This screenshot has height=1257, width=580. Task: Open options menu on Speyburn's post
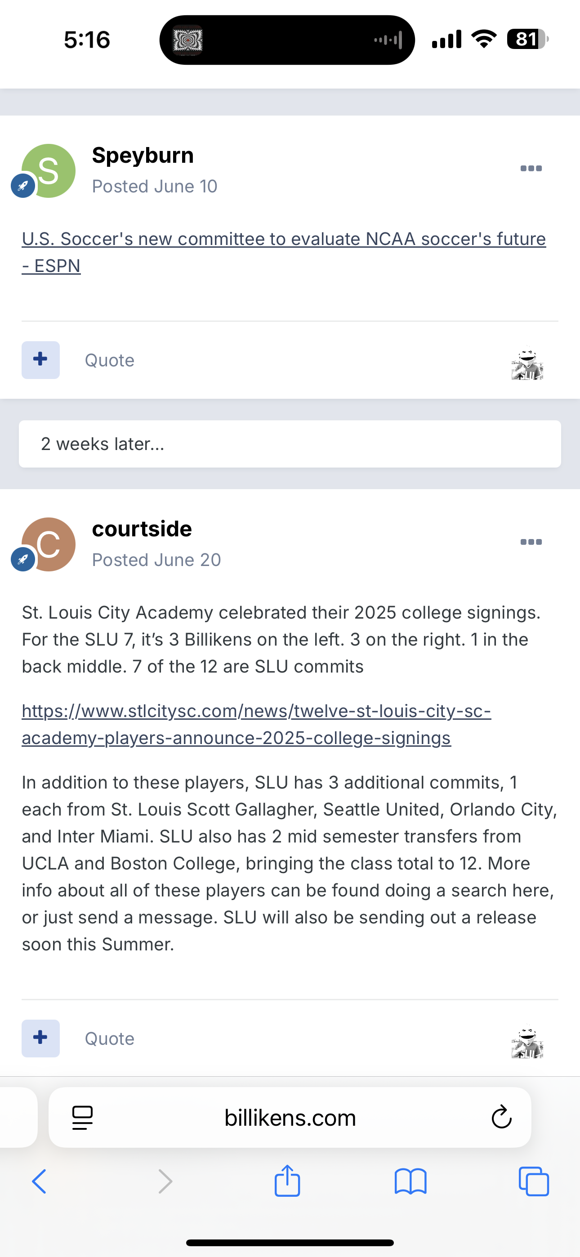pyautogui.click(x=531, y=168)
